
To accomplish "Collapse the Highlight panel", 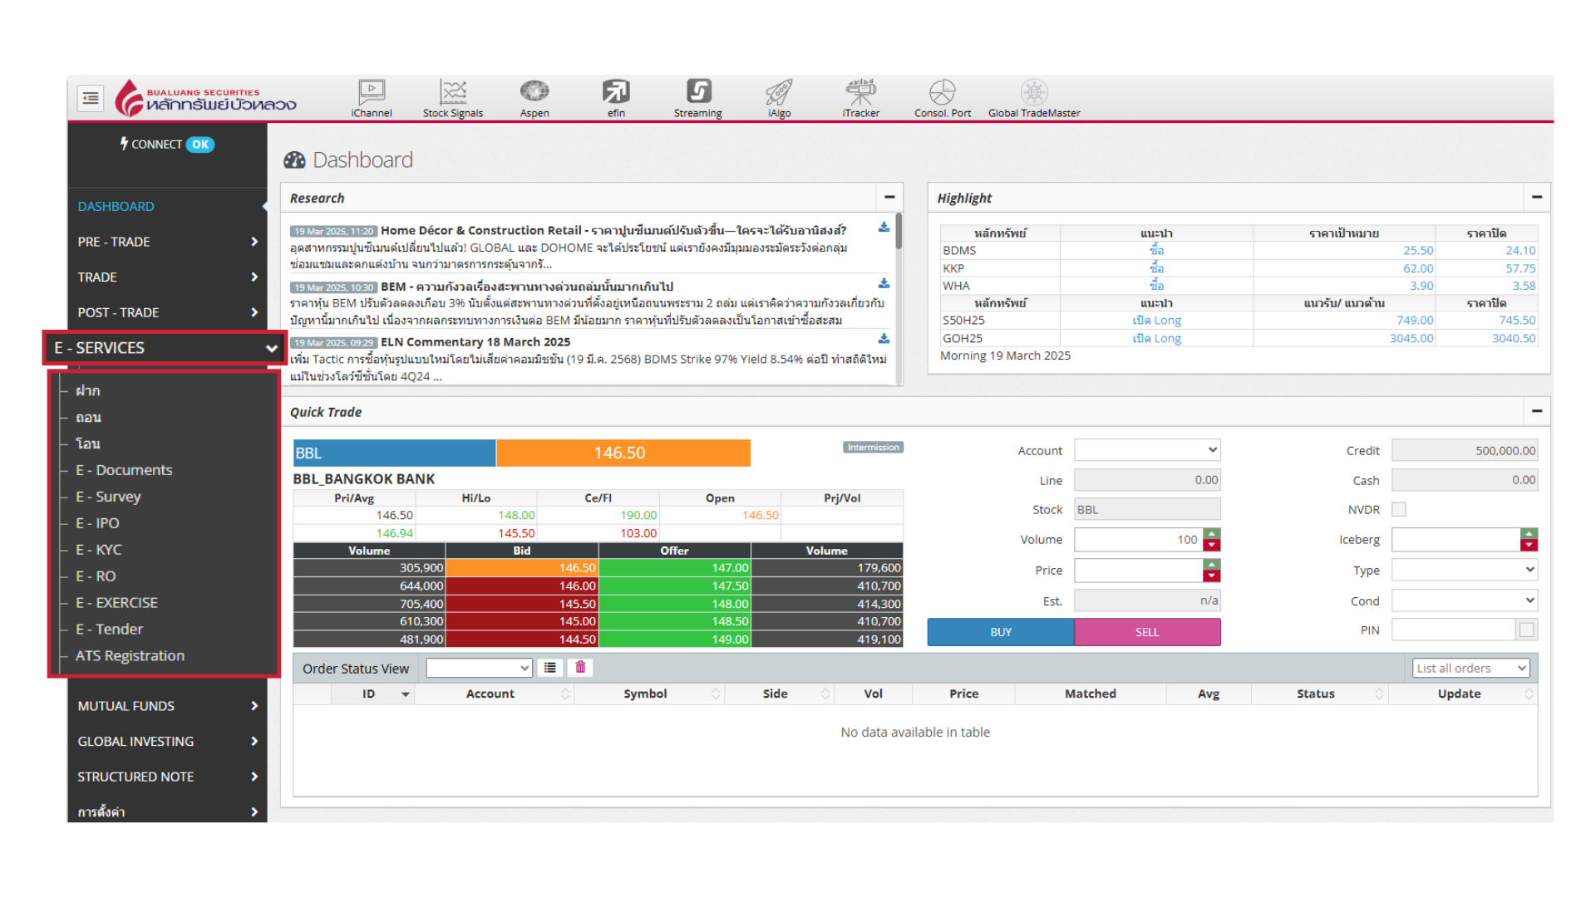I will tap(1537, 198).
